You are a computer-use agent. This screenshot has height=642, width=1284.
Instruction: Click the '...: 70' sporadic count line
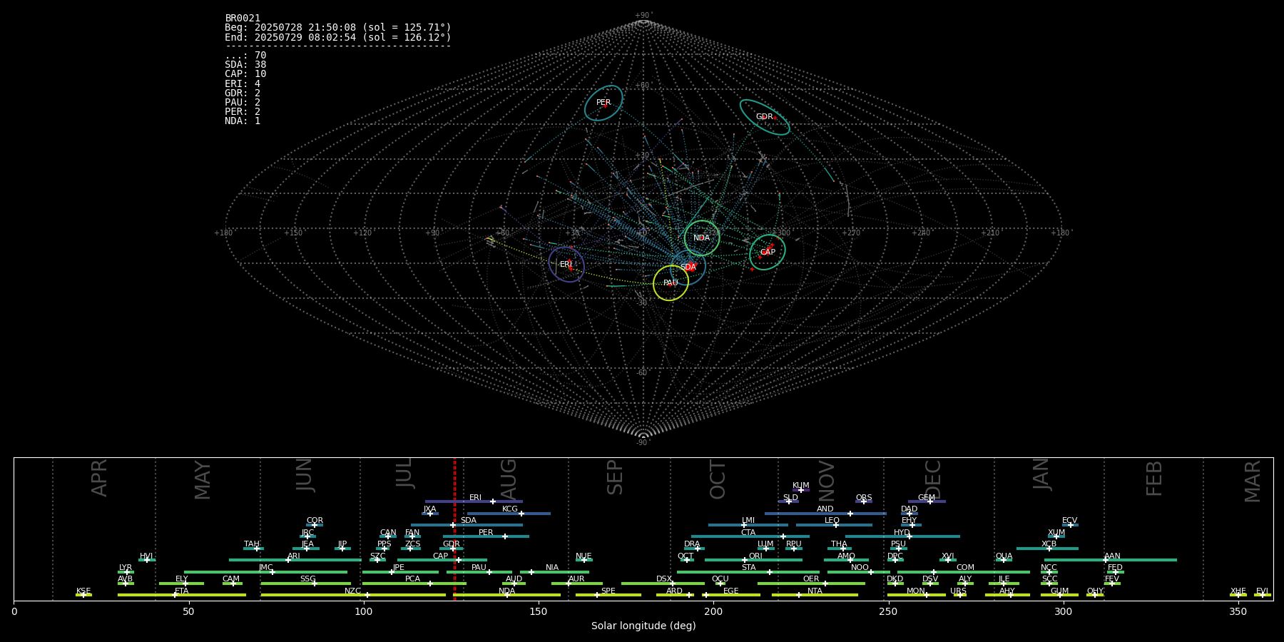point(245,56)
